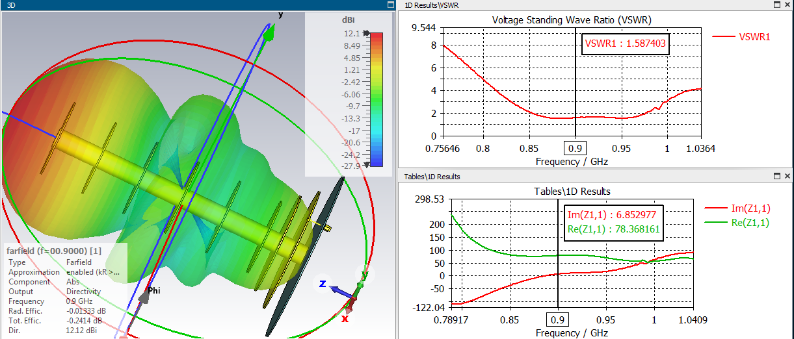The height and width of the screenshot is (339, 794).
Task: Click the 0.75646 x-axis minimum in VSWR plot
Action: coord(442,148)
